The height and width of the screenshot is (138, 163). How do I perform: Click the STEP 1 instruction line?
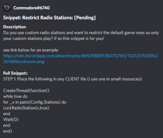click(73, 79)
